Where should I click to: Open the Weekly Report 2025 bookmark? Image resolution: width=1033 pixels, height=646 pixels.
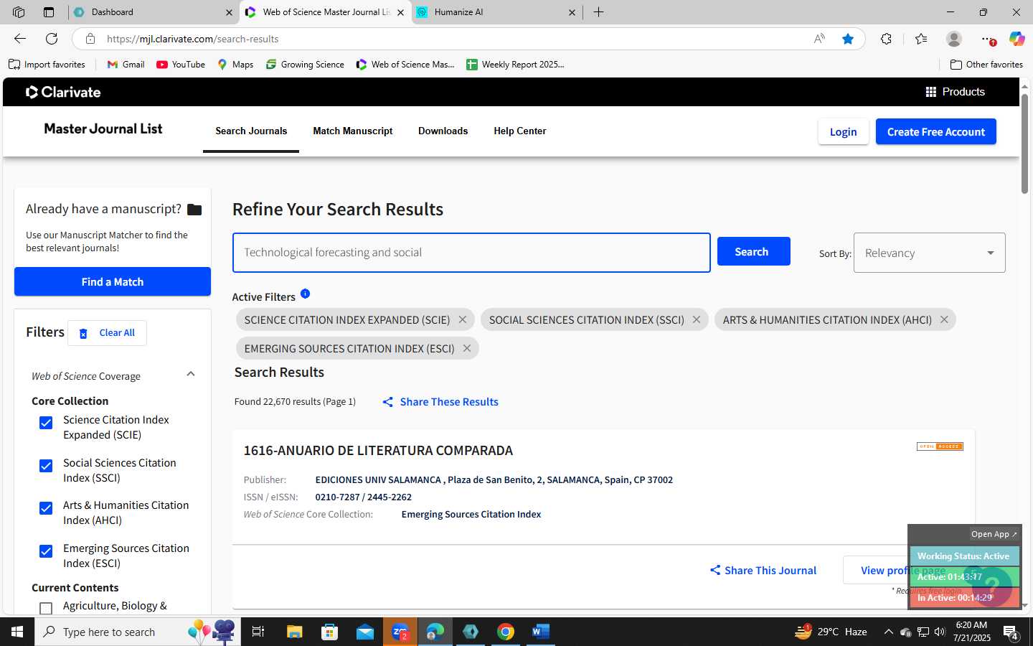515,65
